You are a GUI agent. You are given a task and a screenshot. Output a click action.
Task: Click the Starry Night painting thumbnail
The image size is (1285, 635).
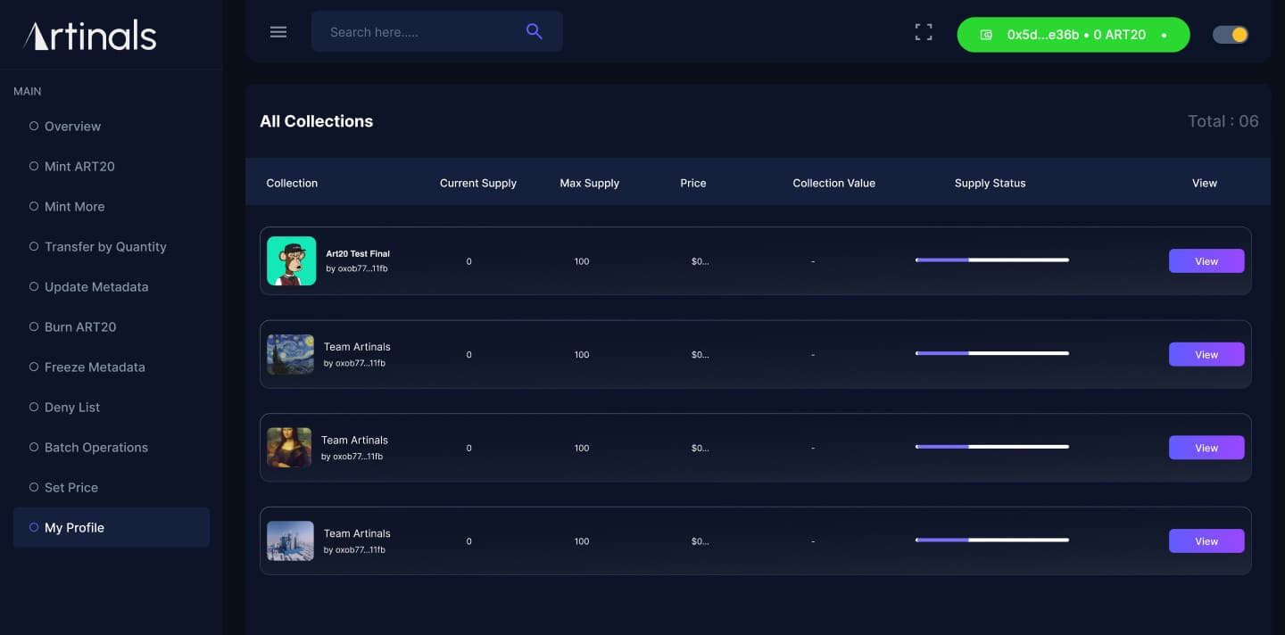291,354
